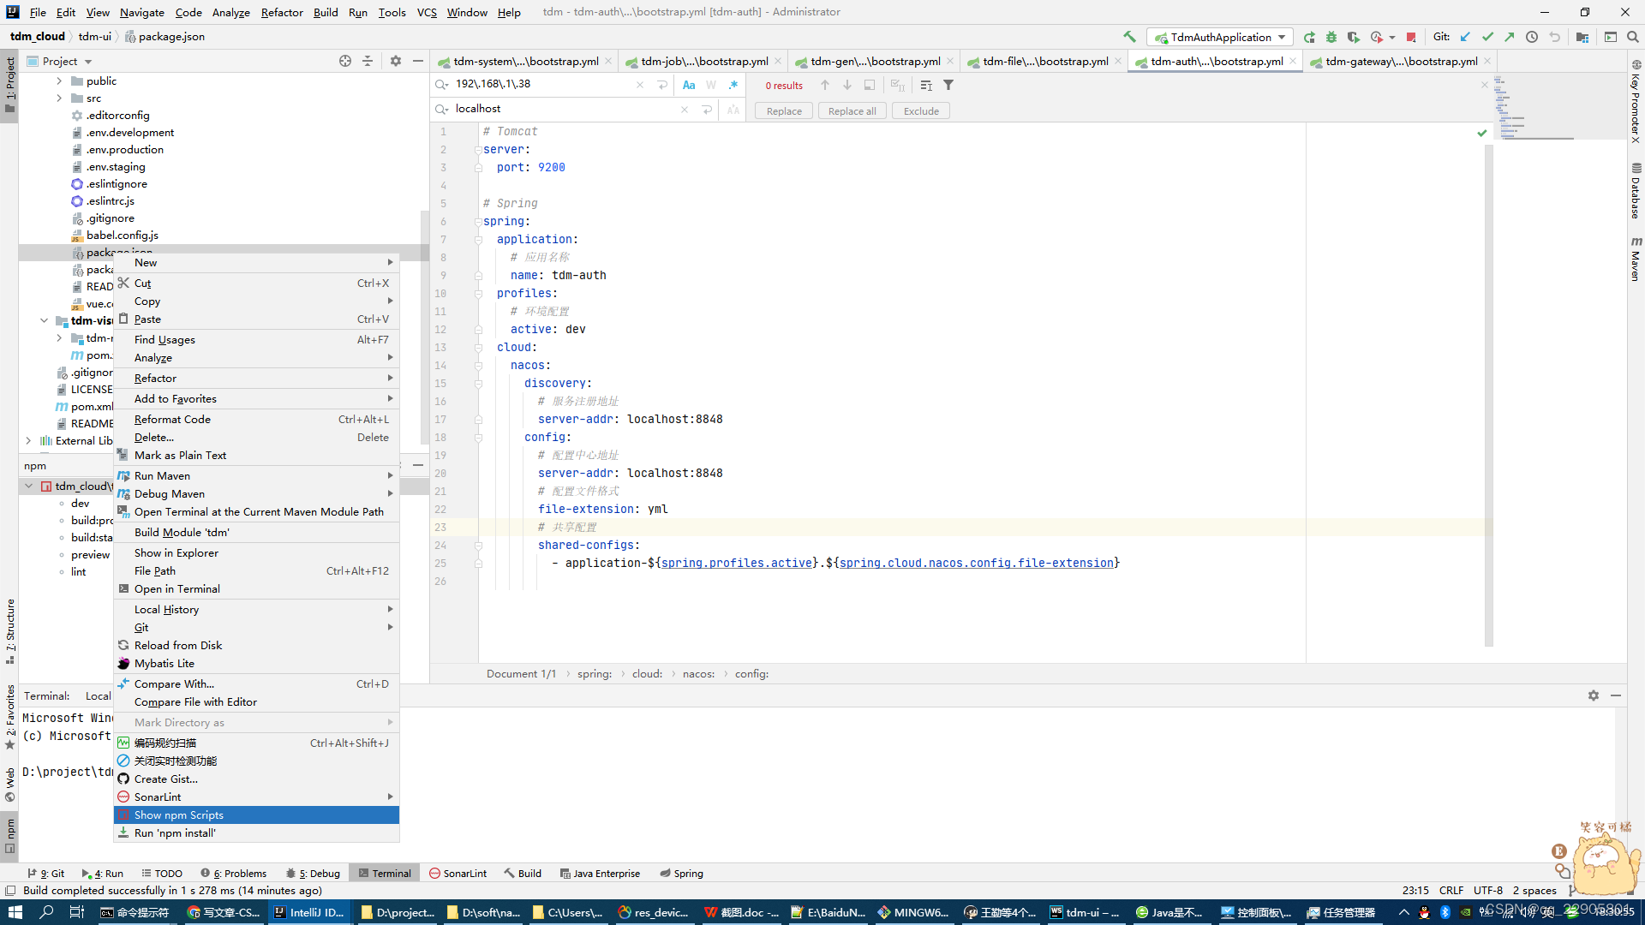Viewport: 1645px width, 925px height.
Task: Expand External Libraries node
Action: 28,440
